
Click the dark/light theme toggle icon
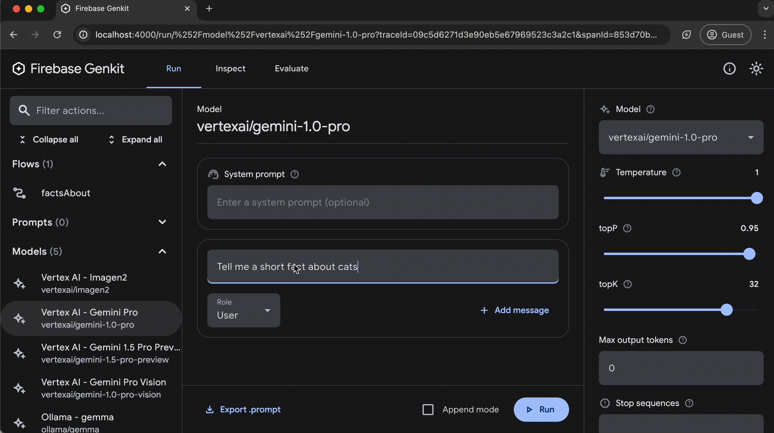point(755,69)
